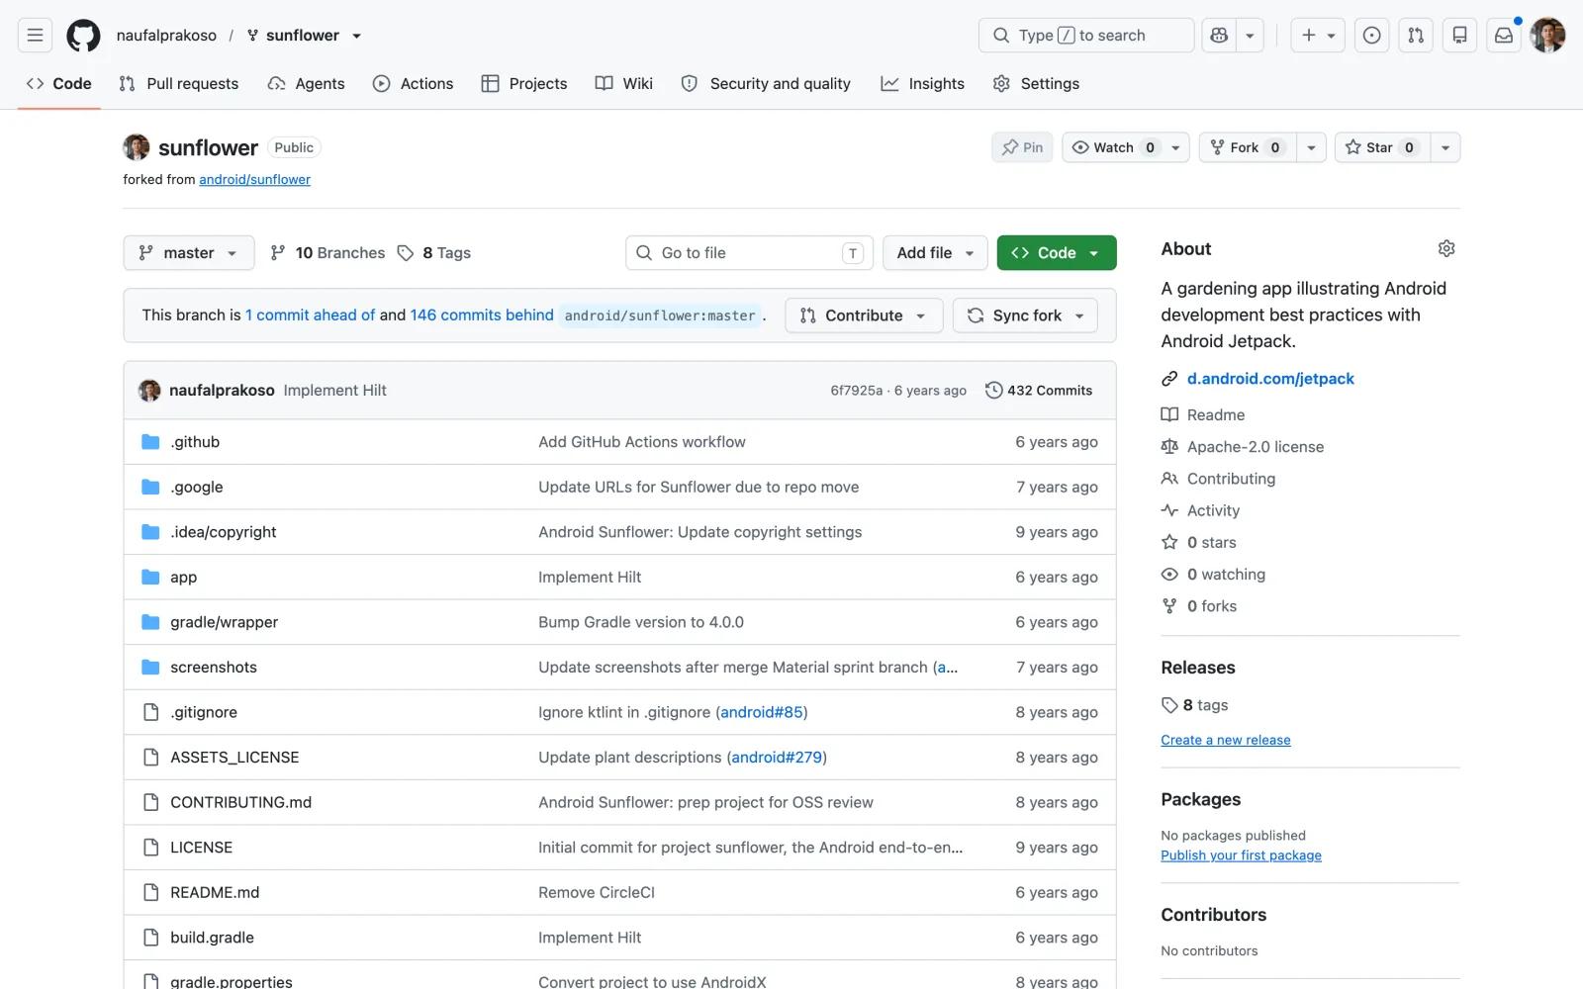Fork the sunflower repository
This screenshot has width=1583, height=989.
coord(1247,147)
